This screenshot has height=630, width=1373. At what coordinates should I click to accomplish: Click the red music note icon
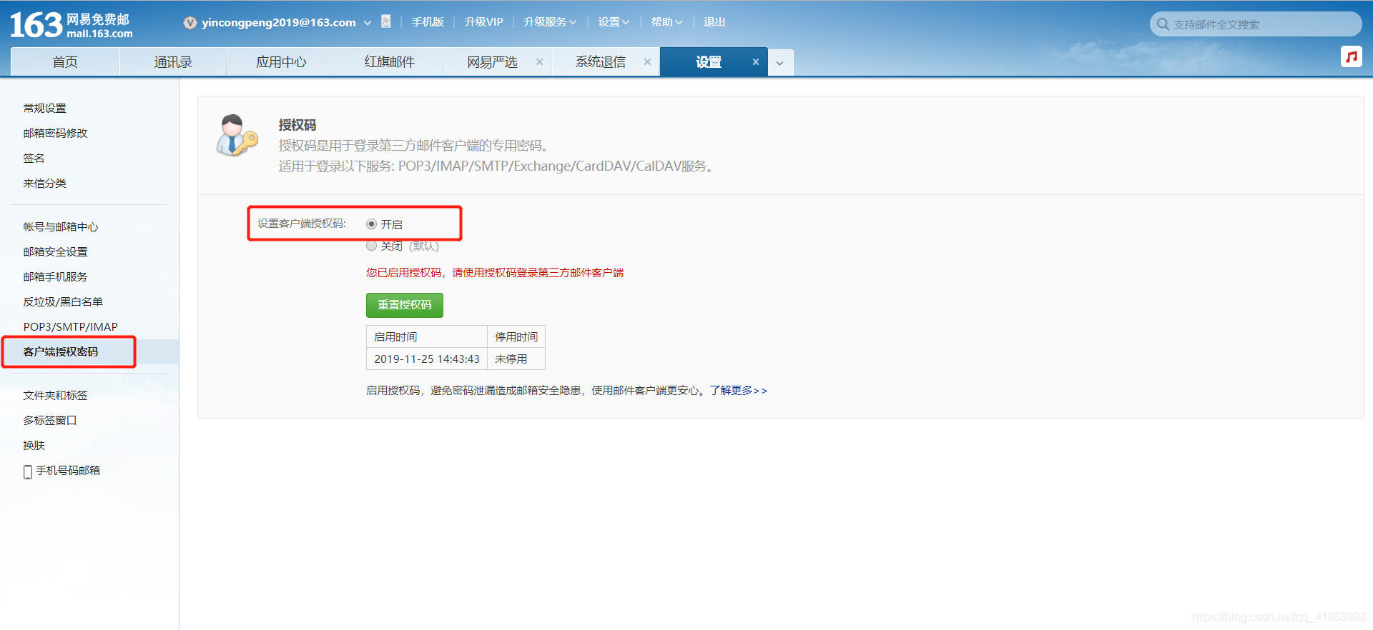point(1351,56)
